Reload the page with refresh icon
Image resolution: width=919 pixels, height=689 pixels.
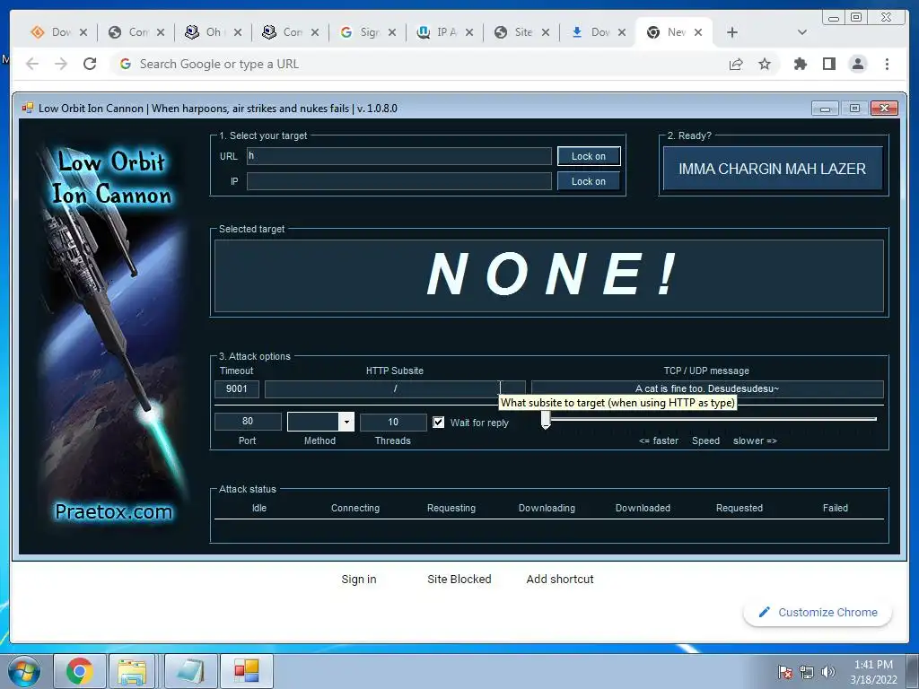click(90, 64)
